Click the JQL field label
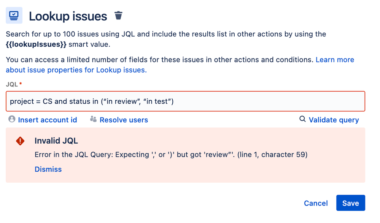This screenshot has height=223, width=380. pos(12,84)
